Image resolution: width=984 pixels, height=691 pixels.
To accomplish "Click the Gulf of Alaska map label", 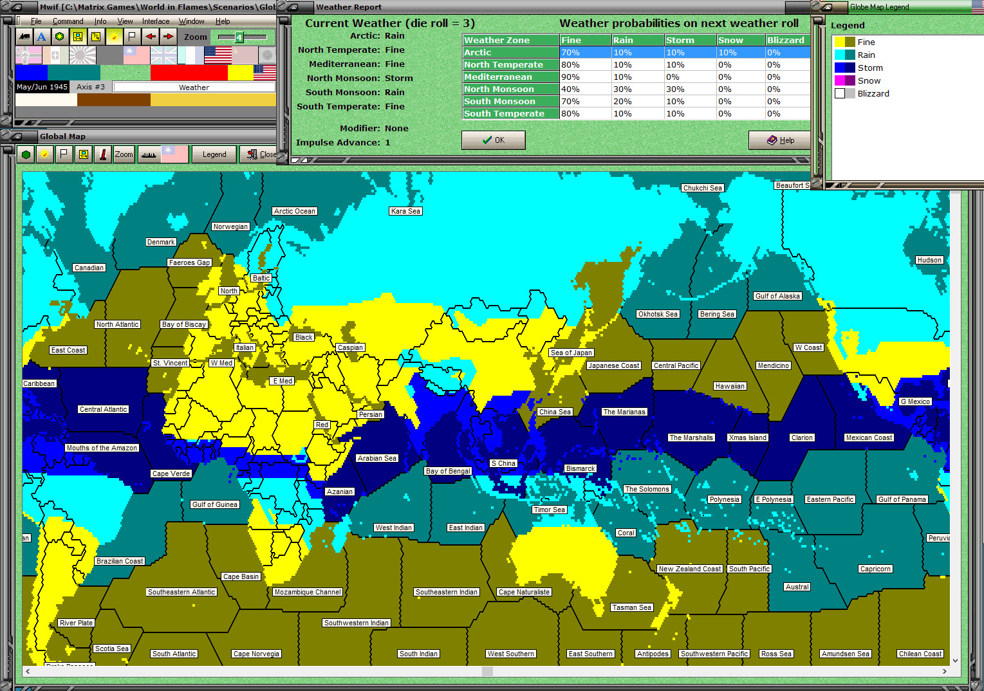I will click(x=777, y=296).
